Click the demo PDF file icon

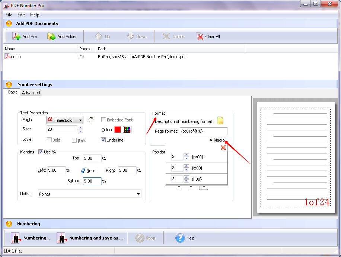(x=7, y=57)
